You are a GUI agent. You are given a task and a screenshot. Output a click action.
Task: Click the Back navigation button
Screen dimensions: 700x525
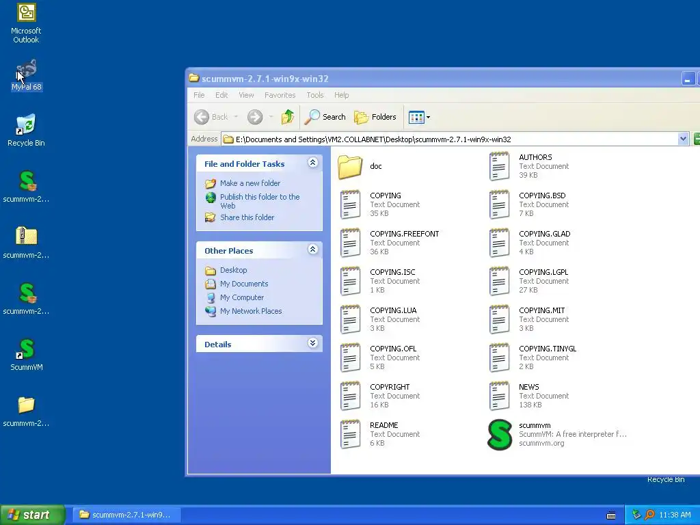211,117
